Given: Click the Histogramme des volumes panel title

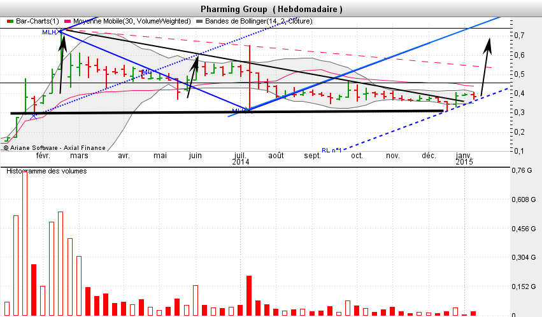Looking at the screenshot, I should pos(46,171).
